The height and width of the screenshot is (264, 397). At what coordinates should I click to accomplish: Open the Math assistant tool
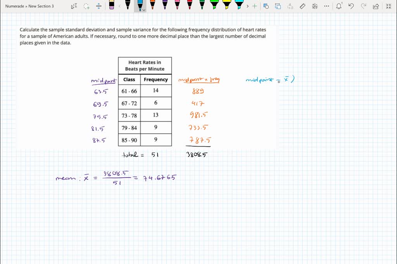tap(315, 6)
